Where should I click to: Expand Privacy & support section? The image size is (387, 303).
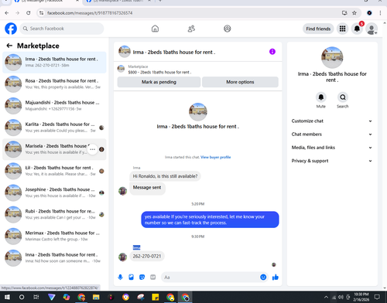pos(332,161)
